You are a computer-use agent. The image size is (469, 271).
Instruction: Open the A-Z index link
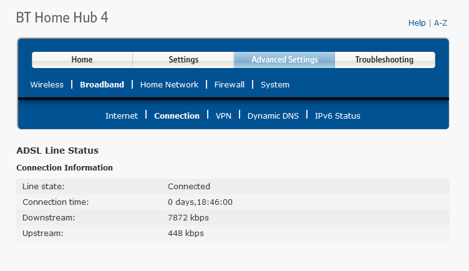(x=440, y=22)
